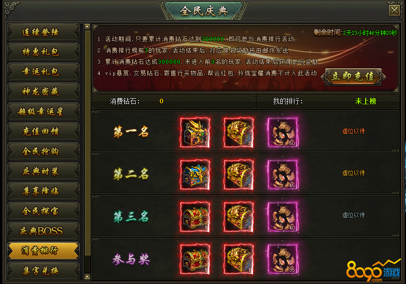This screenshot has height=284, width=406.
Task: Select first place golden lion chest icon
Action: pos(239,133)
